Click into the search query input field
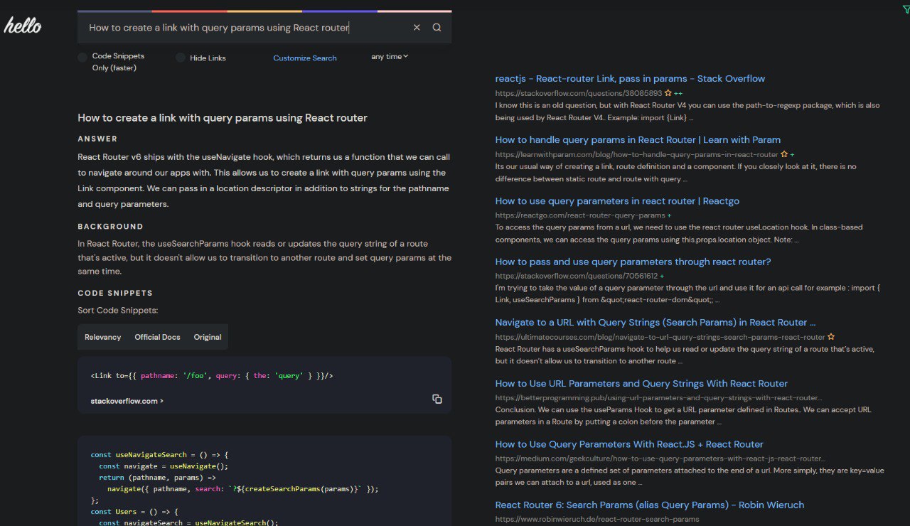Screen dimensions: 910x526 (x=242, y=28)
